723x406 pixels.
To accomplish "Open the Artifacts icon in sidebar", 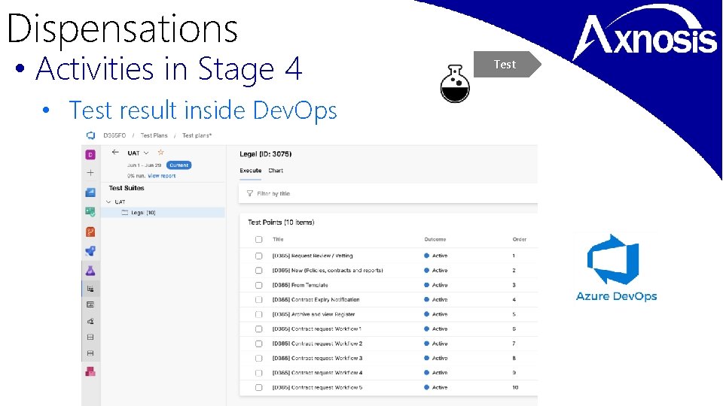I will 90,371.
